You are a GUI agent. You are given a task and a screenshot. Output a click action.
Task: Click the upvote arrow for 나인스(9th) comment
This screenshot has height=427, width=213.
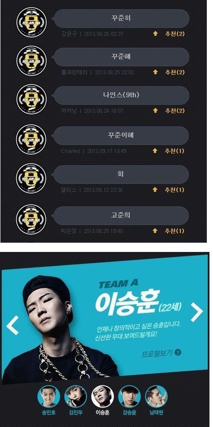[155, 111]
